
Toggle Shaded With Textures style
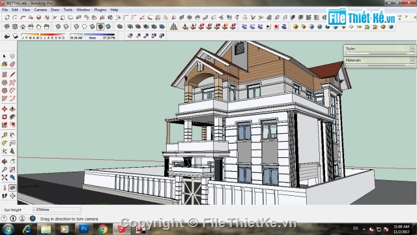tap(100, 27)
